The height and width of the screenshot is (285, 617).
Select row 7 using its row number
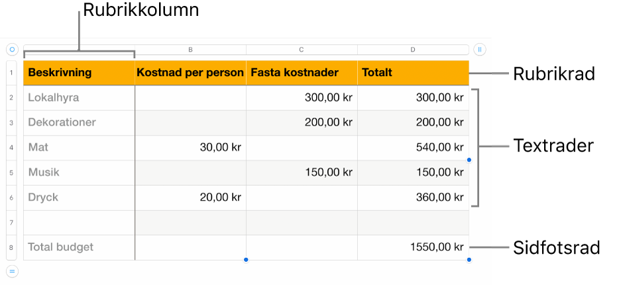(12, 223)
